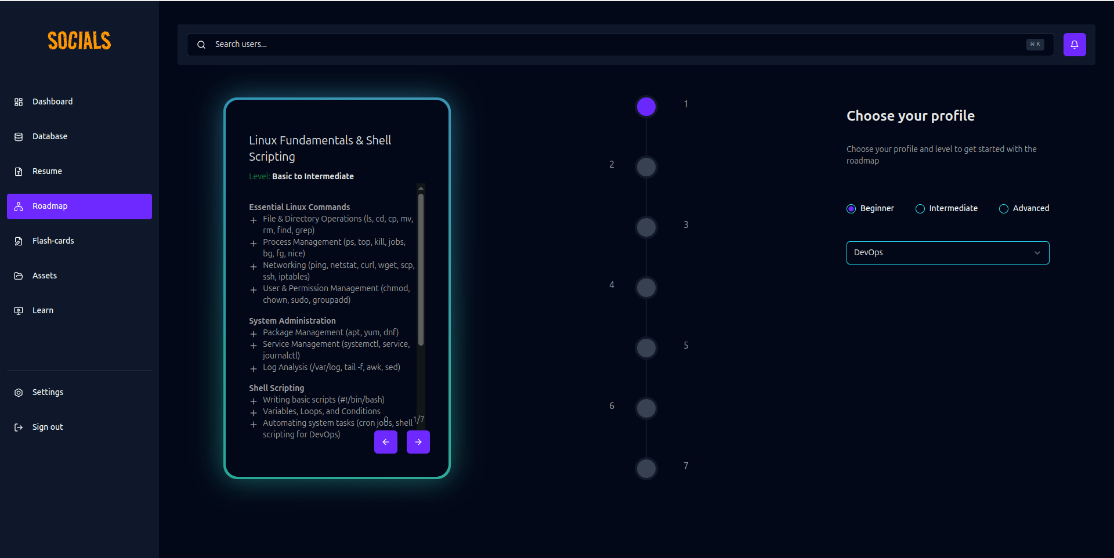The image size is (1114, 558).
Task: Open Resume from the sidebar
Action: pyautogui.click(x=79, y=172)
